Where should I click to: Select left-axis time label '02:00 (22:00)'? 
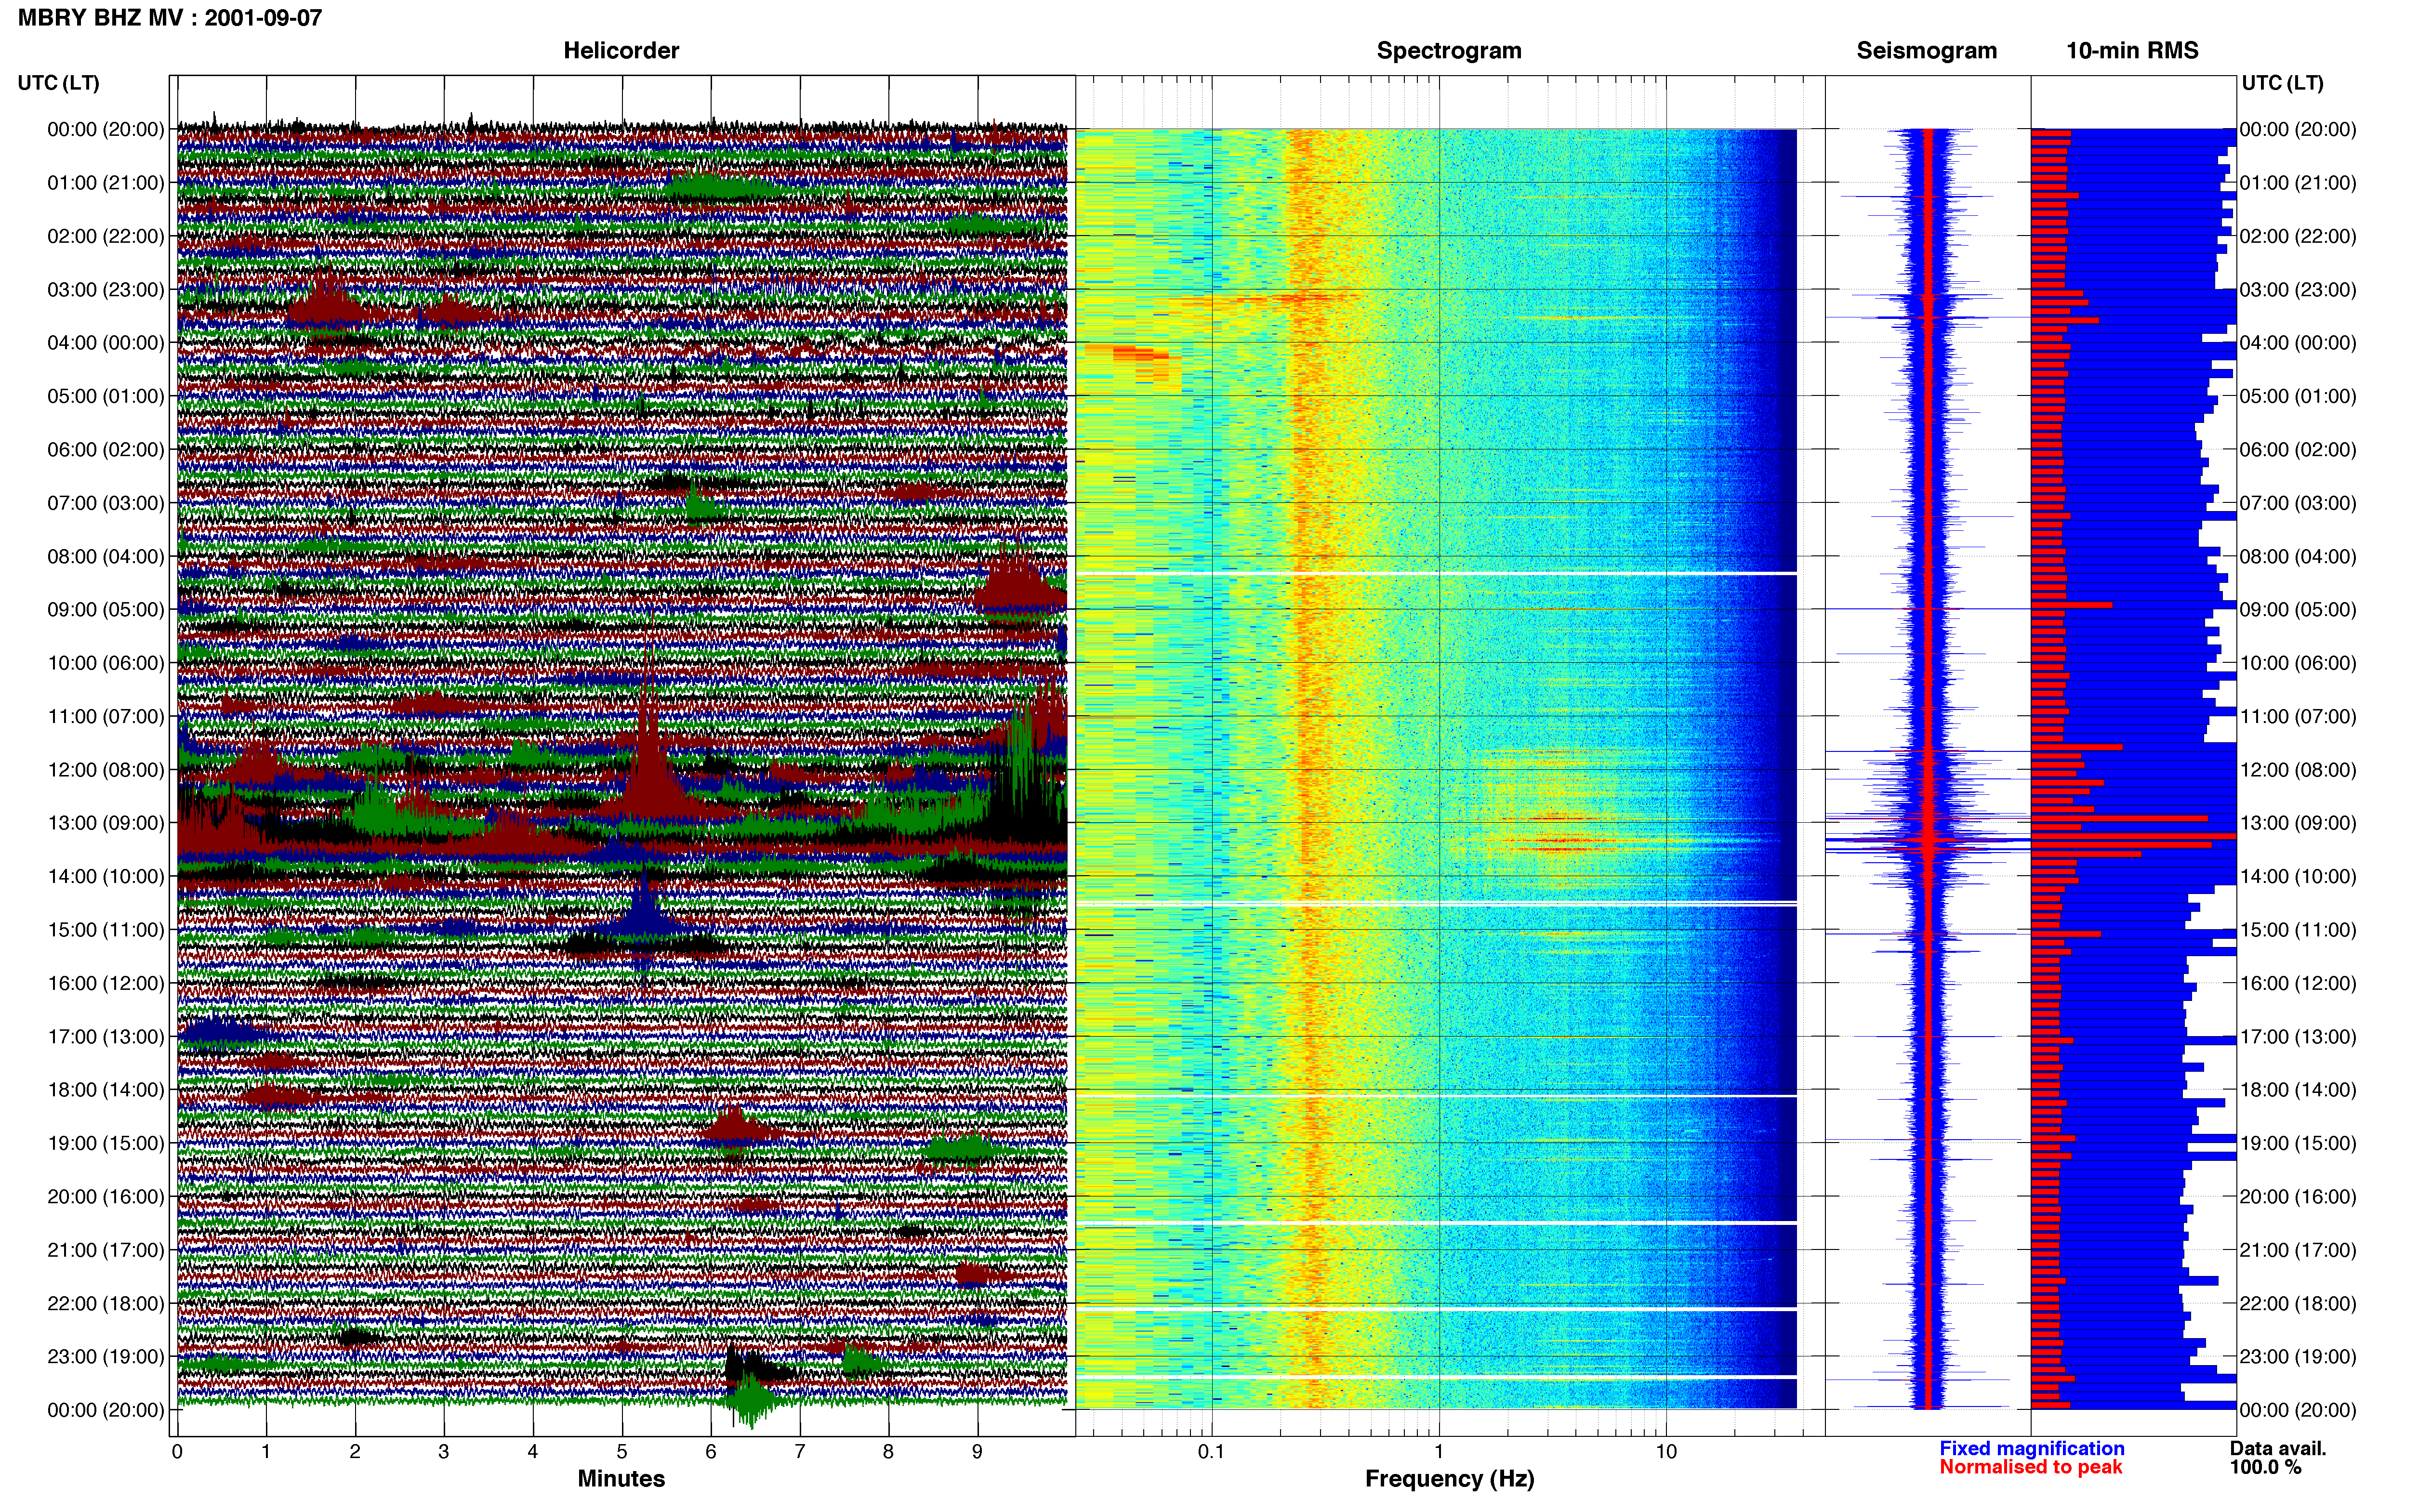point(106,236)
